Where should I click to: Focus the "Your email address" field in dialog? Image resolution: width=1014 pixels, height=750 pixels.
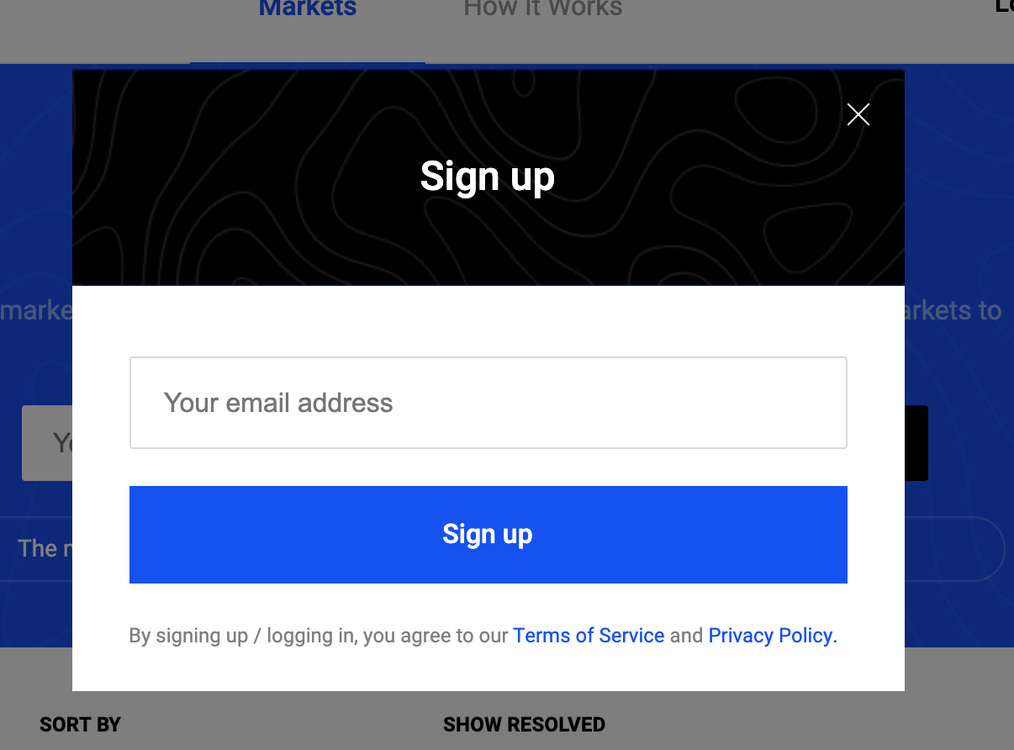point(488,403)
